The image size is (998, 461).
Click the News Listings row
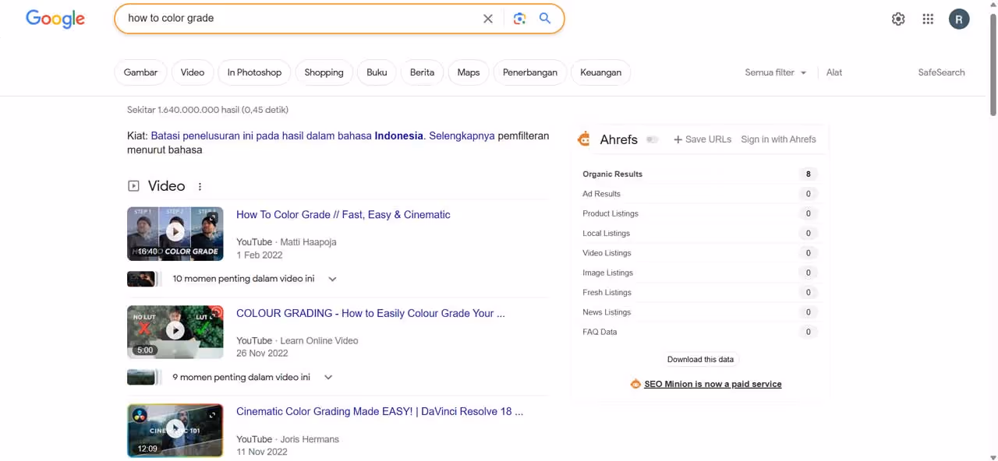click(x=699, y=312)
